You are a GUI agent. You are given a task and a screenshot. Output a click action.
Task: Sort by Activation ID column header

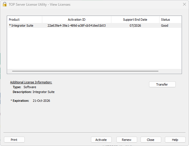(77, 20)
